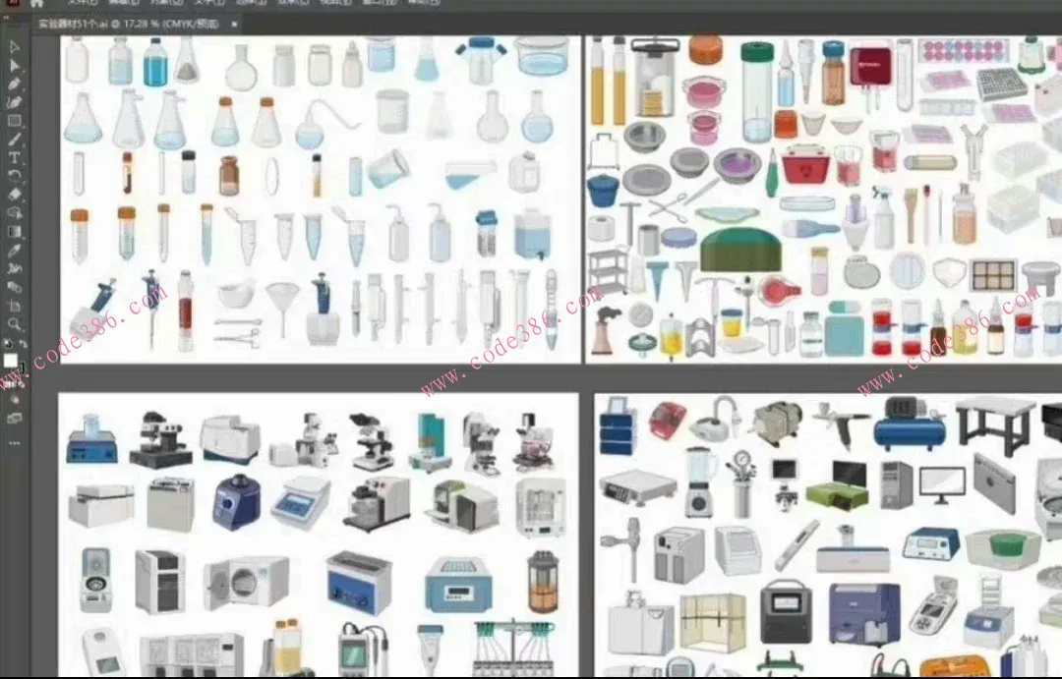Select the Eyedropper tool
This screenshot has height=679, width=1062.
[x=14, y=250]
